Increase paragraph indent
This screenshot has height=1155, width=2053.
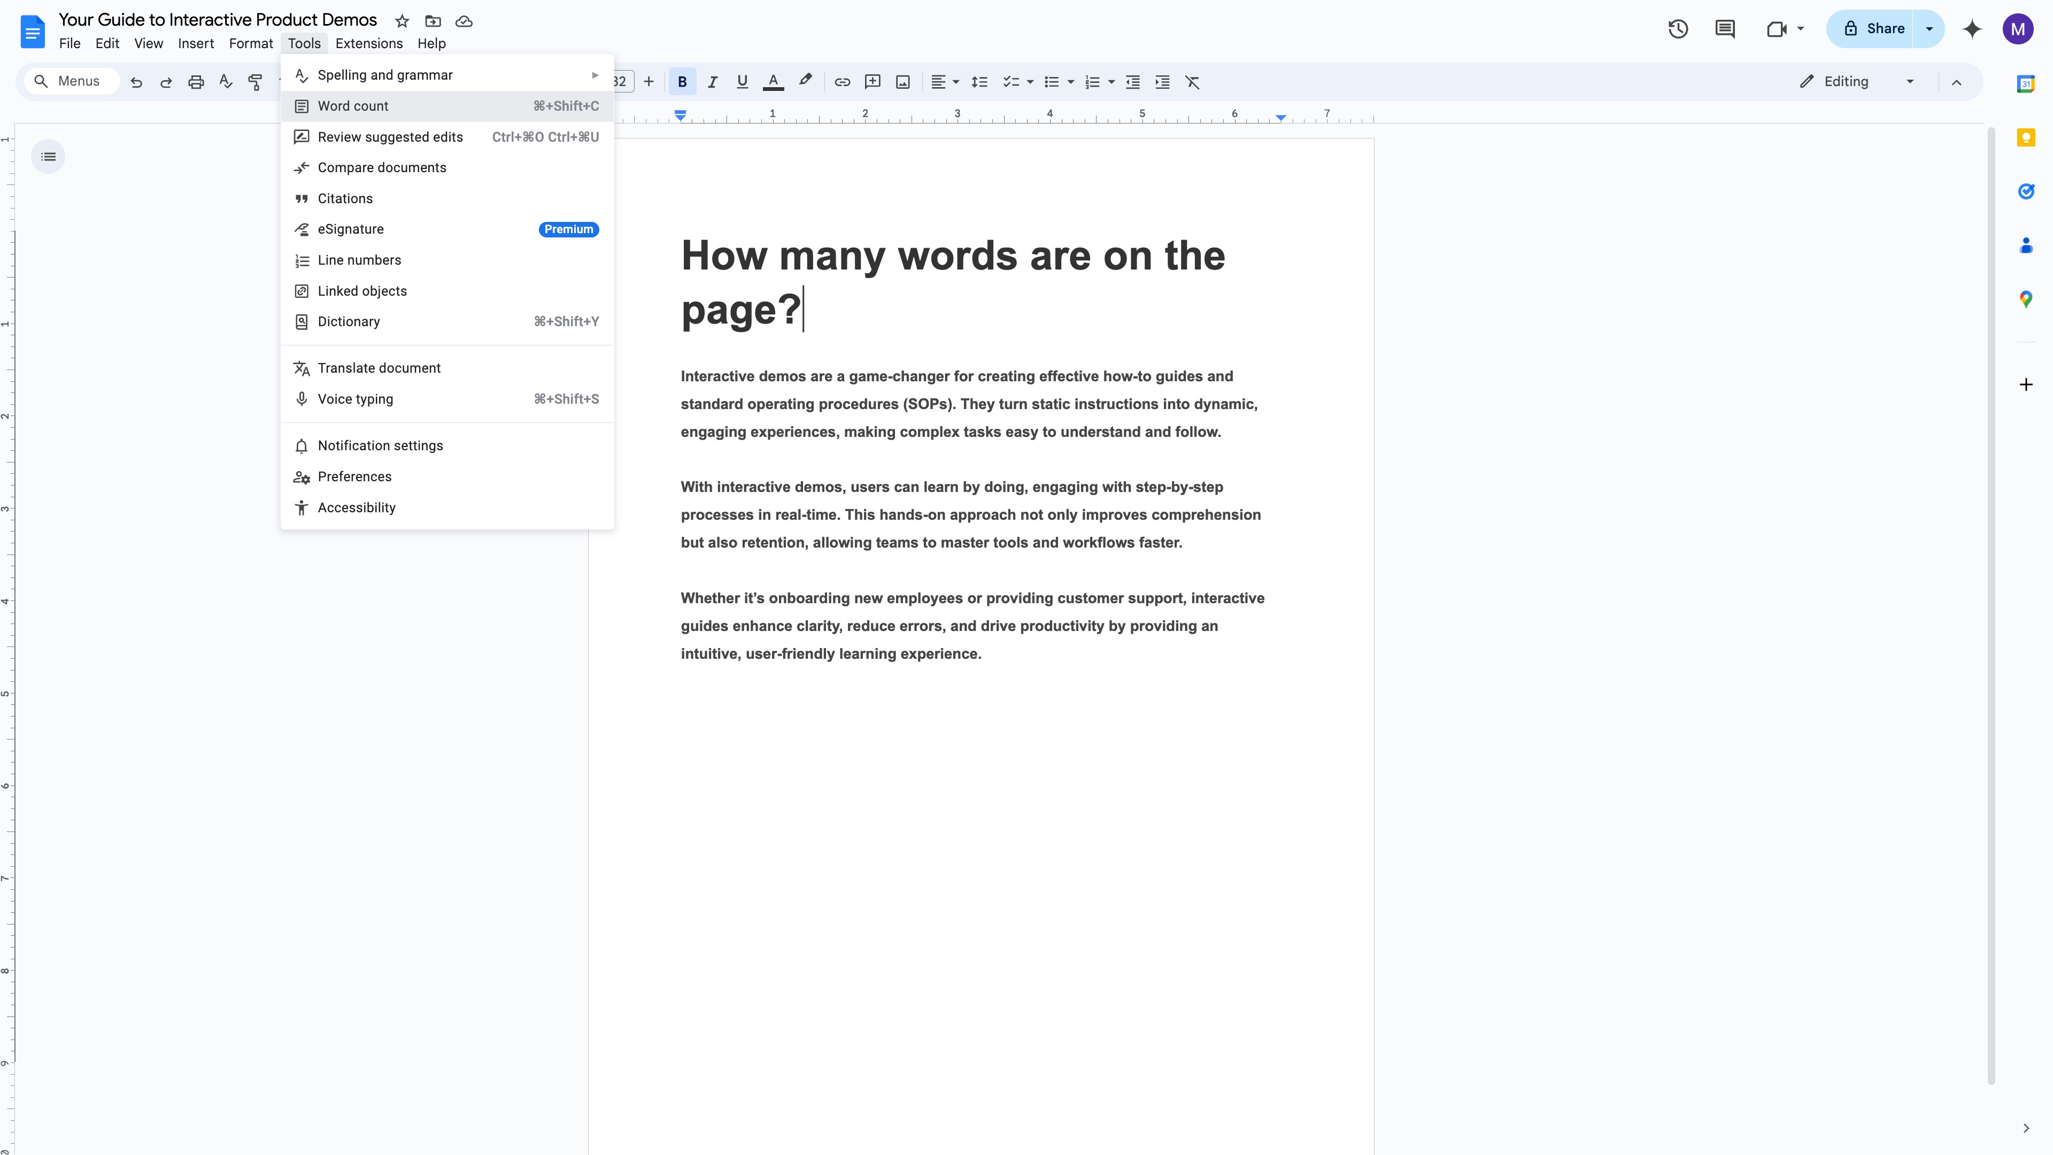pyautogui.click(x=1163, y=82)
